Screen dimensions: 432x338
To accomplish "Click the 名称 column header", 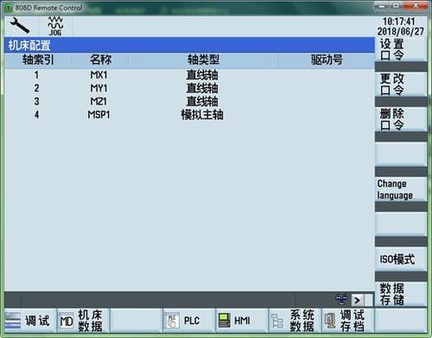I will click(x=100, y=60).
